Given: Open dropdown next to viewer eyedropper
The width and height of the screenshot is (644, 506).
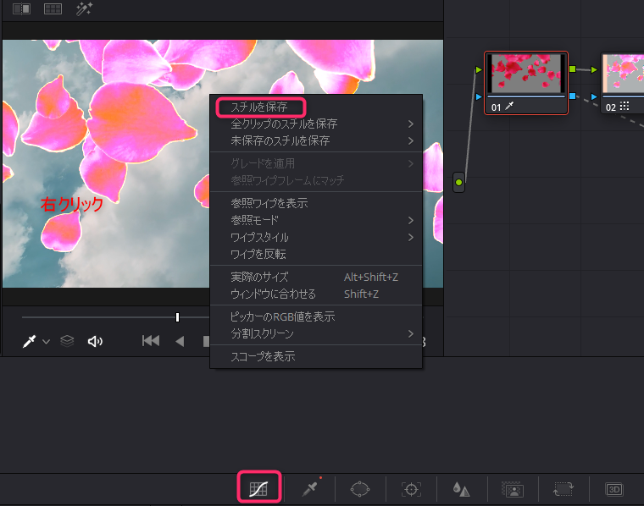Looking at the screenshot, I should pyautogui.click(x=46, y=342).
